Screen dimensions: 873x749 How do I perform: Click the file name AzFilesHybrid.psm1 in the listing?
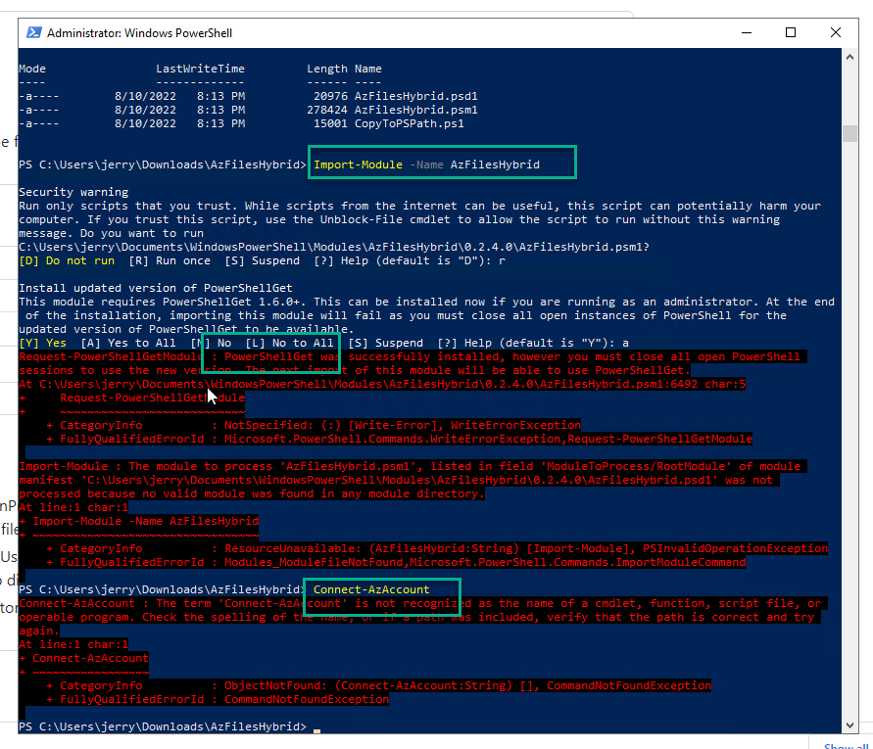(x=415, y=111)
